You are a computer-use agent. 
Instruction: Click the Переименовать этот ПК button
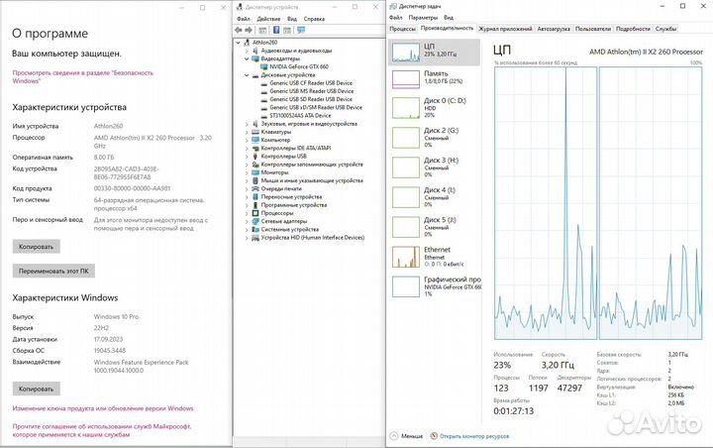pyautogui.click(x=53, y=271)
